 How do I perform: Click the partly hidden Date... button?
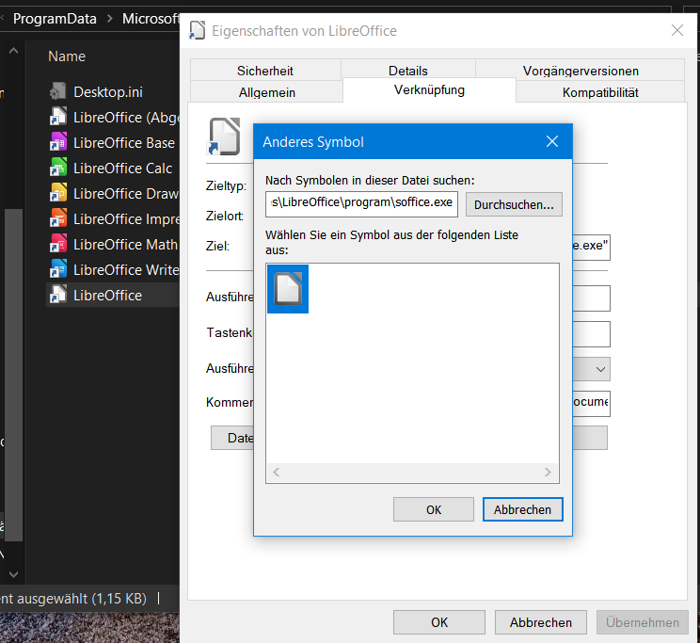coord(232,438)
